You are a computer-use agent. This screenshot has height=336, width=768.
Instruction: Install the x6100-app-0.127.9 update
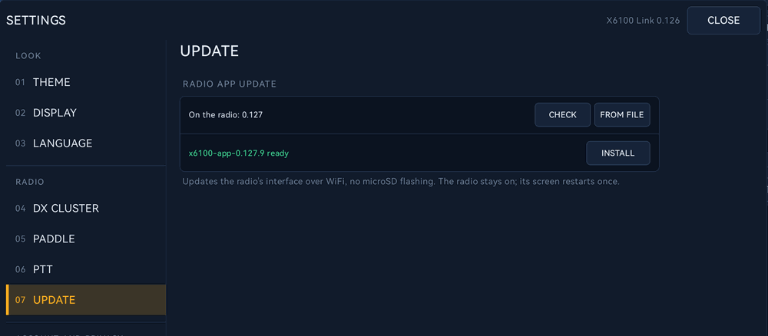(618, 153)
